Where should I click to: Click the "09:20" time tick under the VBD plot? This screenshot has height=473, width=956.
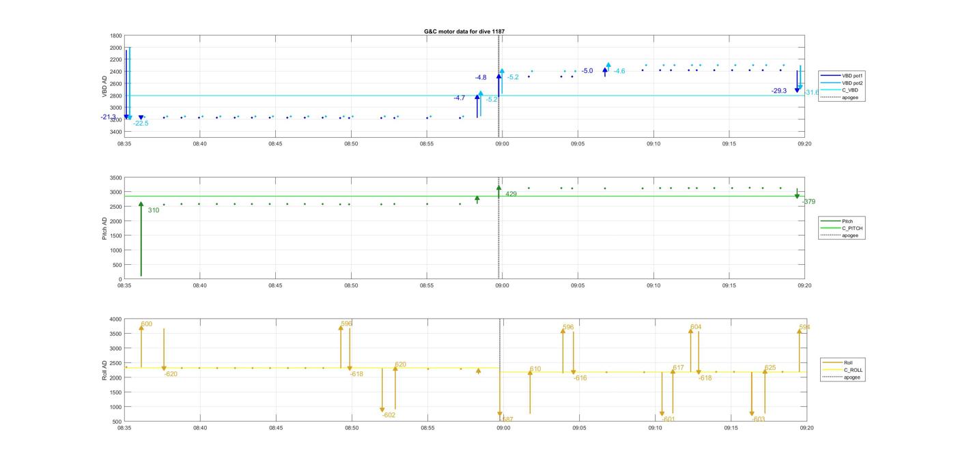point(804,144)
